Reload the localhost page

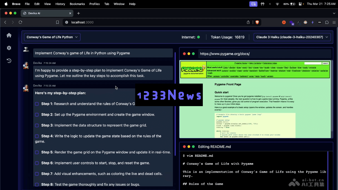click(20, 22)
